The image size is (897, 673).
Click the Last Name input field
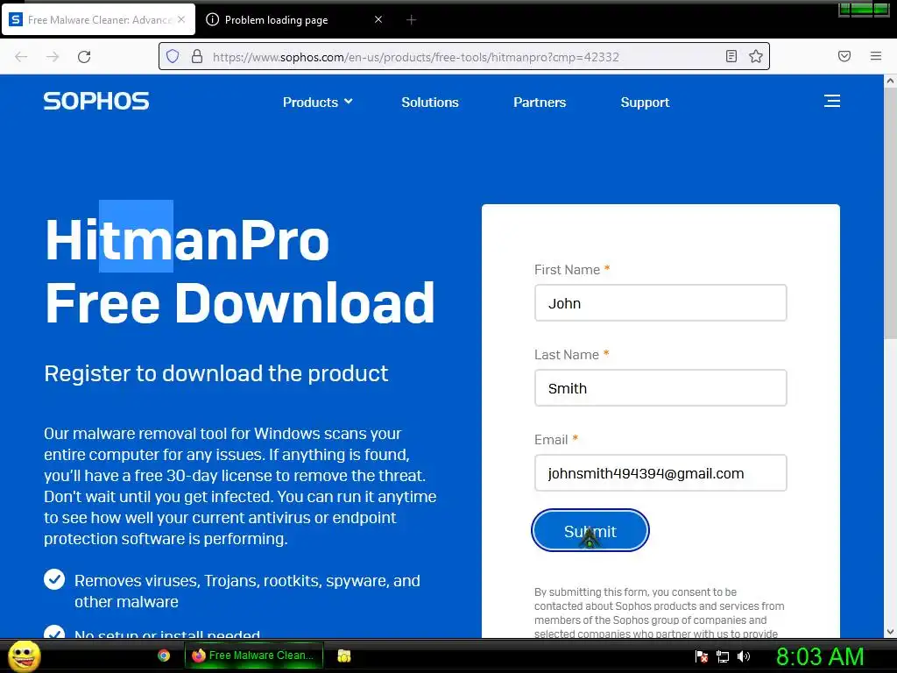[x=660, y=388]
